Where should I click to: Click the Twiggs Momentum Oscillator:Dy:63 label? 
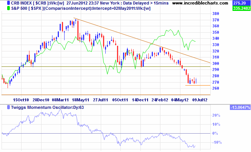point(48,107)
